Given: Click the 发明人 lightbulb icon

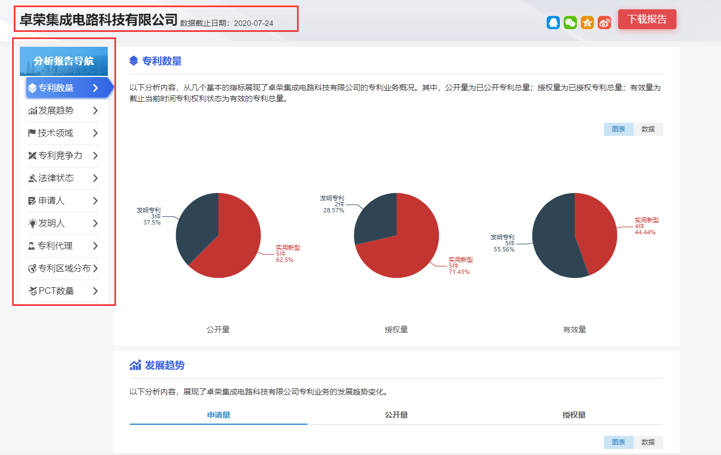Looking at the screenshot, I should 32,223.
